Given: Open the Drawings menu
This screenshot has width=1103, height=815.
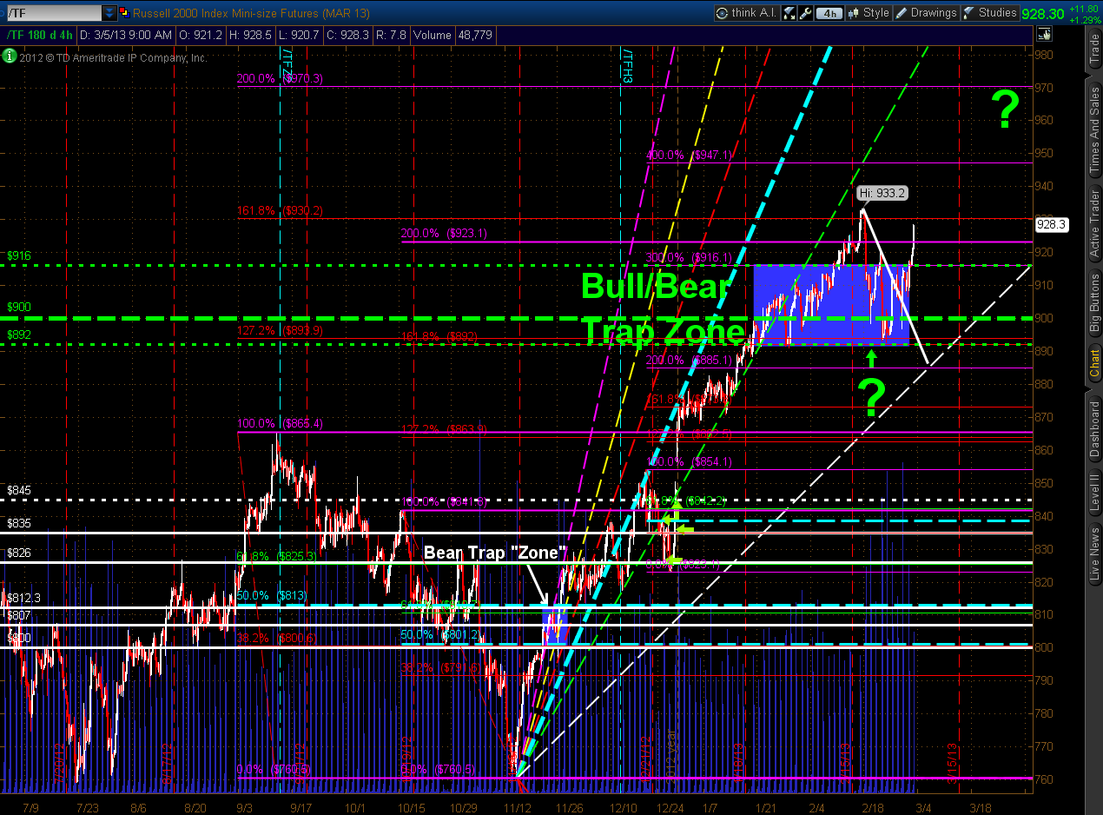Looking at the screenshot, I should [x=926, y=13].
